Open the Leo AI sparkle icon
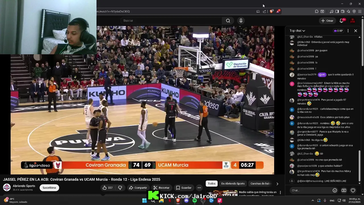Viewport: 364px width, 205px height. (348, 11)
